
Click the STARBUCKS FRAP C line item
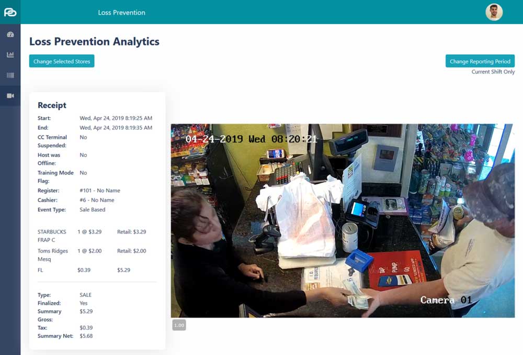52,236
